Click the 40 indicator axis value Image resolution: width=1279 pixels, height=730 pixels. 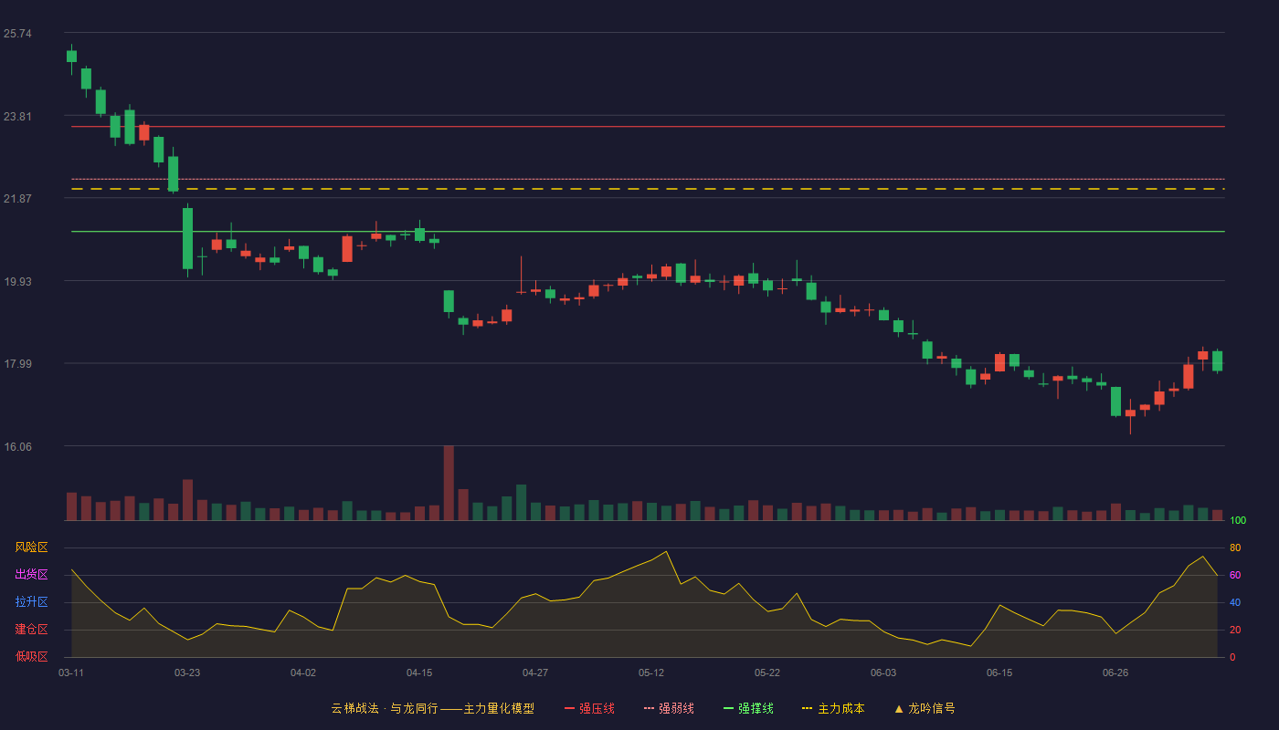click(1235, 602)
